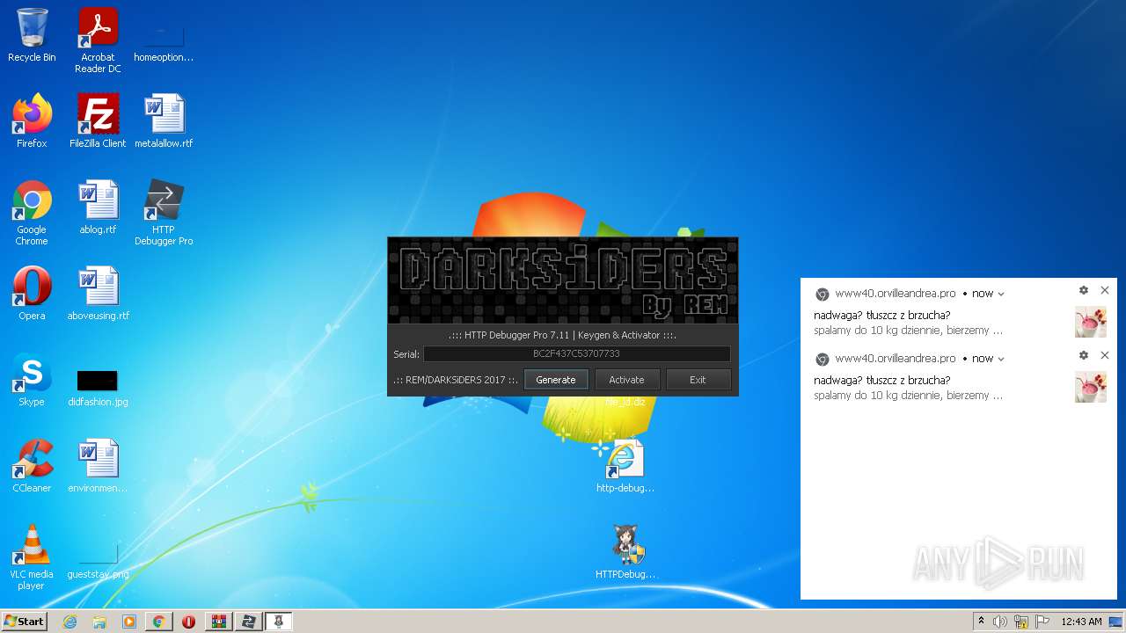Open Acrobat Reader DC shortcut
The image size is (1126, 633).
[x=98, y=40]
